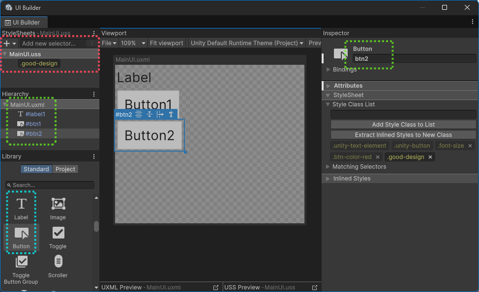This screenshot has width=479, height=292.
Task: Click the Fit viewport button
Action: pos(166,43)
